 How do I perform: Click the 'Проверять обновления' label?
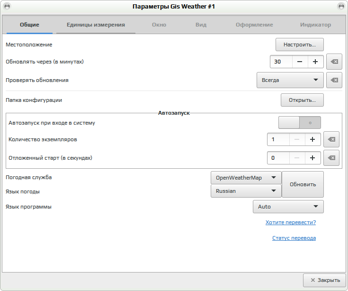point(37,80)
